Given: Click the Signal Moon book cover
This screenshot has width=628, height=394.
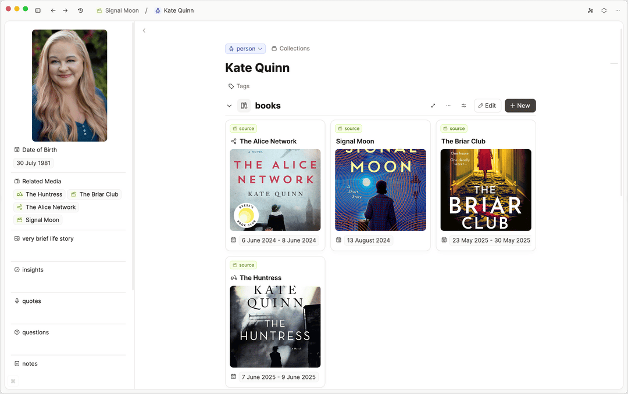Looking at the screenshot, I should (380, 190).
